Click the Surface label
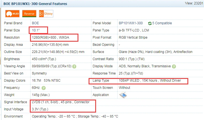204x120 pixels. 98,52
